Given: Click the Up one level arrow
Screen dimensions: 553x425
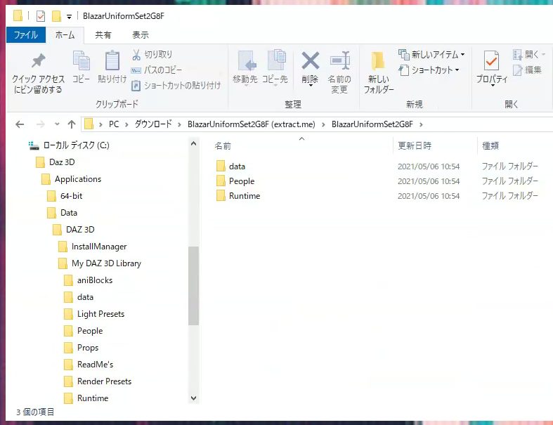Looking at the screenshot, I should [72, 124].
